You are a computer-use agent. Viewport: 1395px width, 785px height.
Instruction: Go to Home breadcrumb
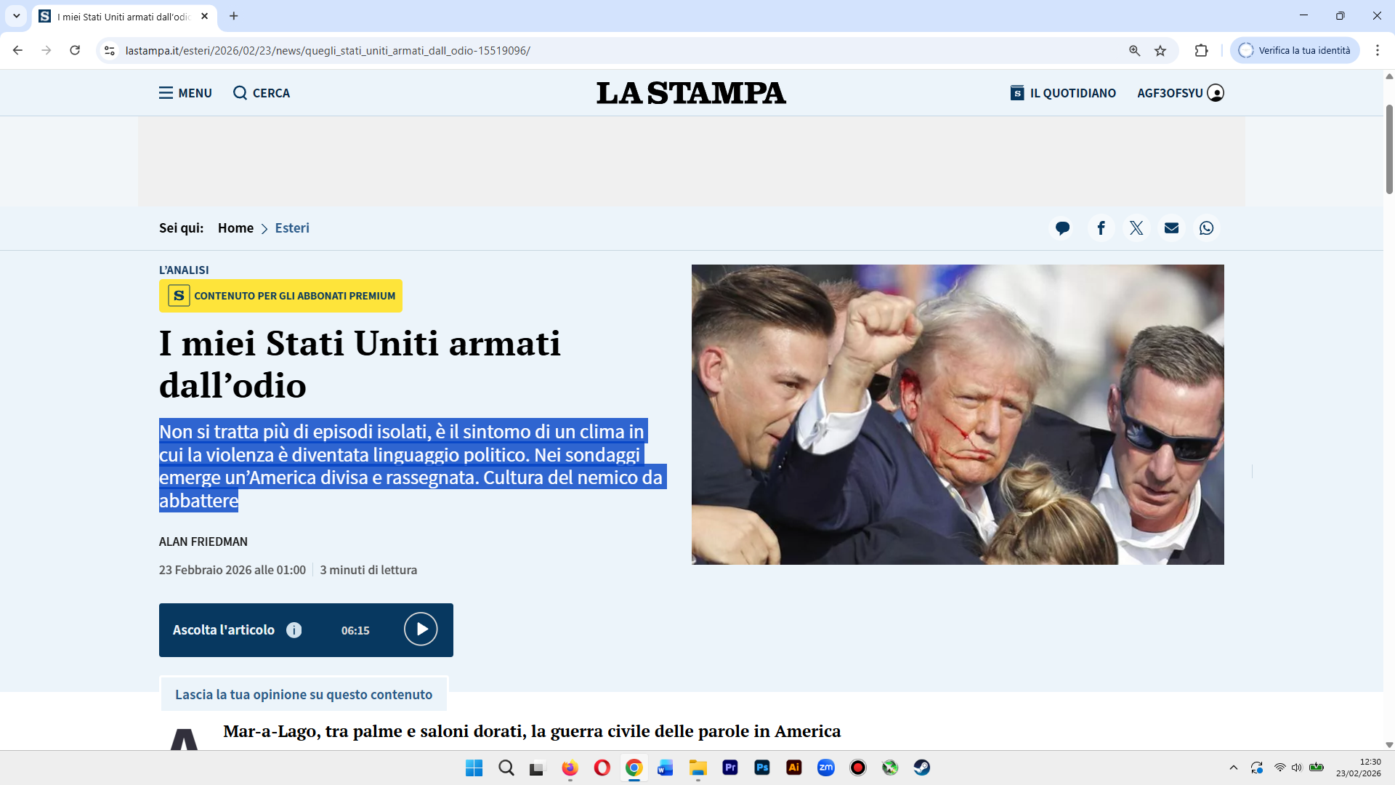point(235,228)
